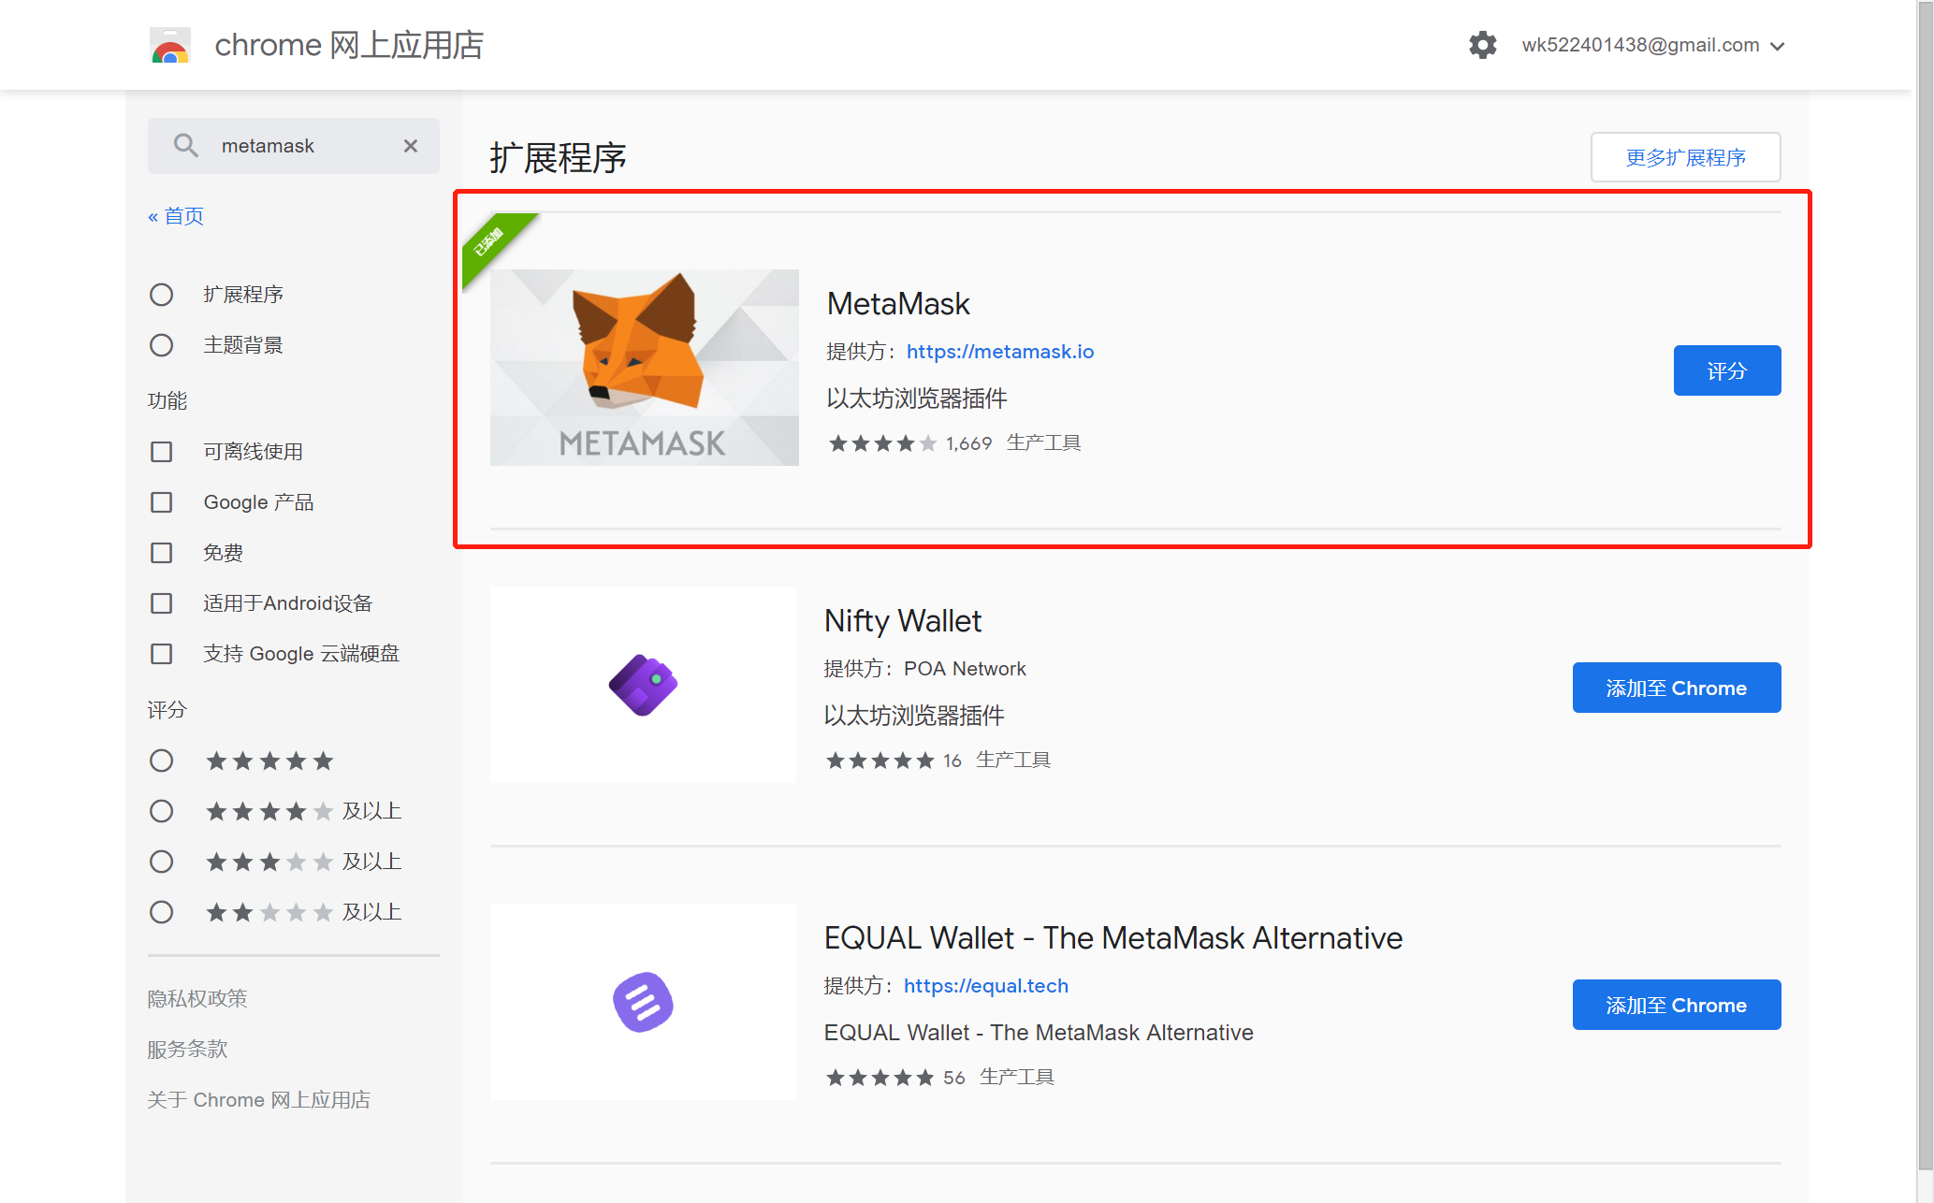This screenshot has height=1203, width=1934.
Task: Open EQUAL Wallet - The MetaMask Alternative title
Action: click(x=1113, y=937)
